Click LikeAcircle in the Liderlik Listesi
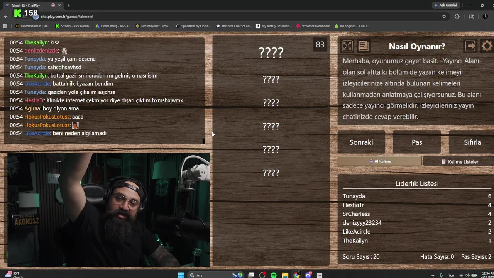The image size is (494, 278). click(x=357, y=232)
